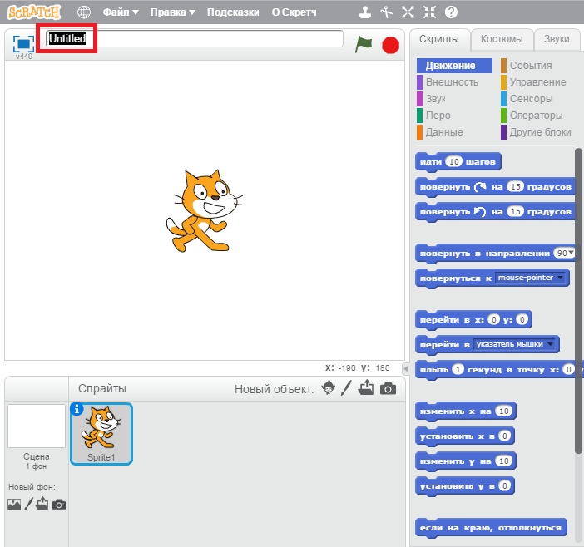Select the Внешность block category
584x547 pixels.
click(448, 82)
